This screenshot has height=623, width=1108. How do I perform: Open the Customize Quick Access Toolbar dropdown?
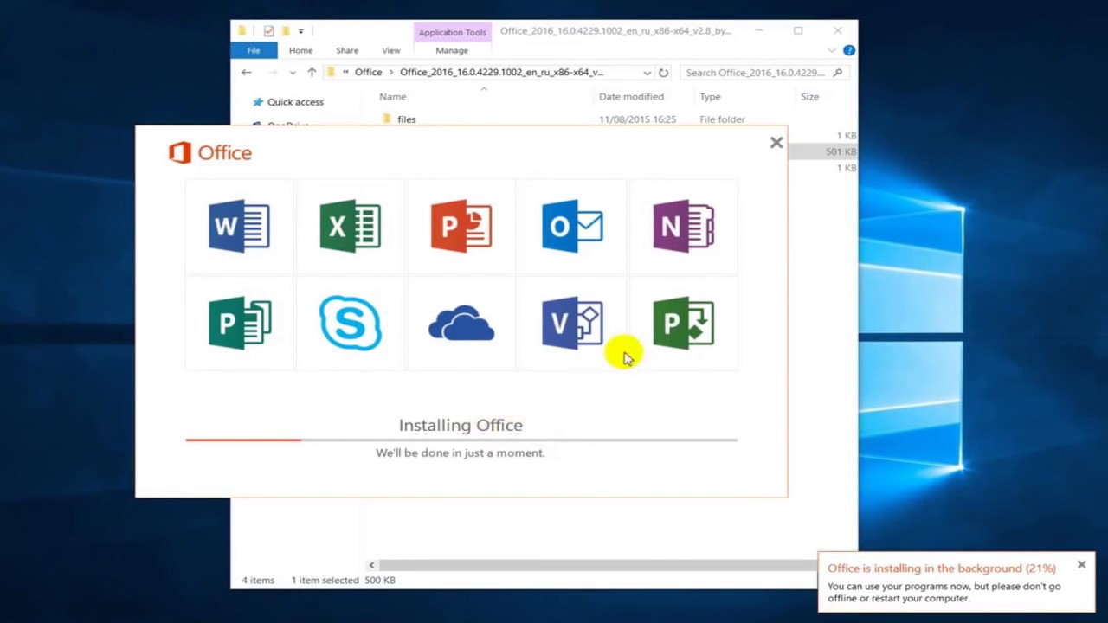click(300, 31)
